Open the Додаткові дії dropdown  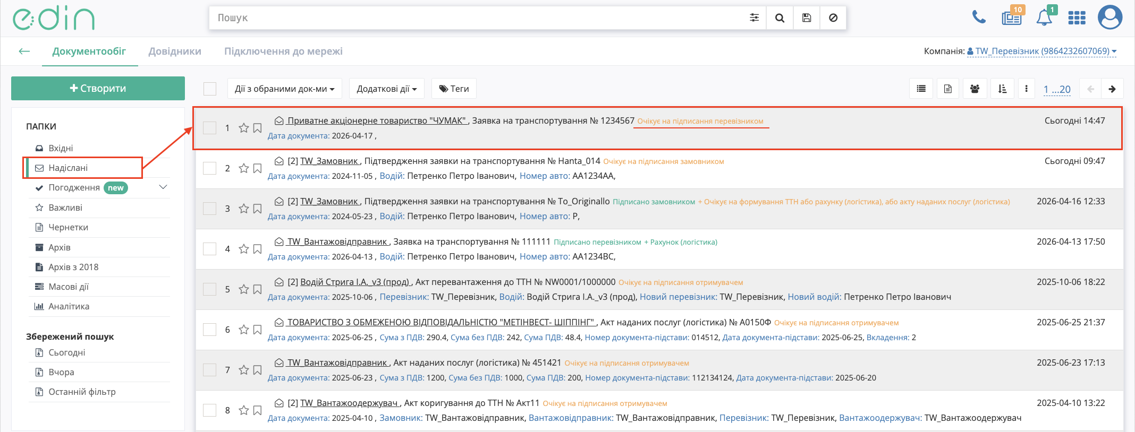(x=387, y=89)
